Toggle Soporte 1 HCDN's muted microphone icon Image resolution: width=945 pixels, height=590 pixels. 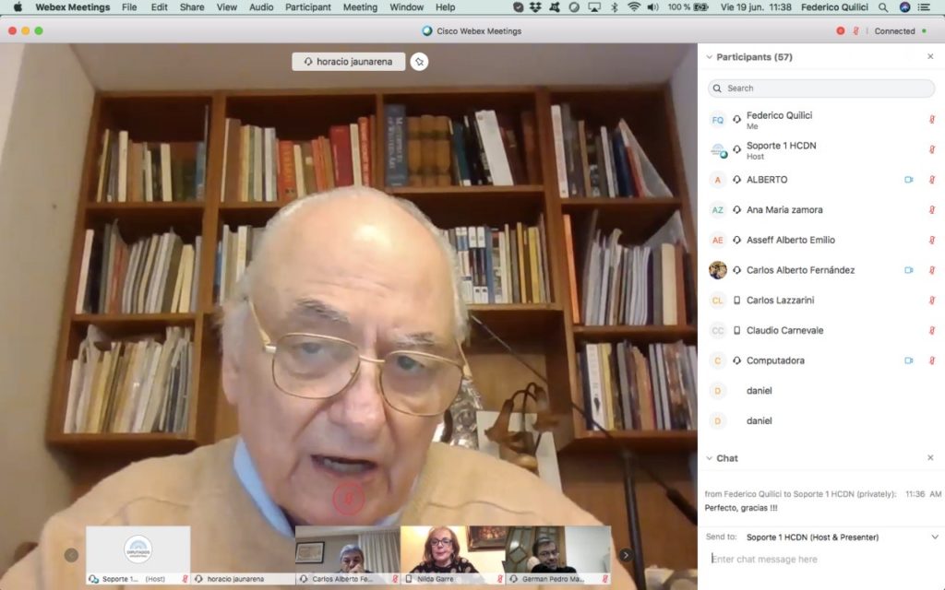(932, 149)
